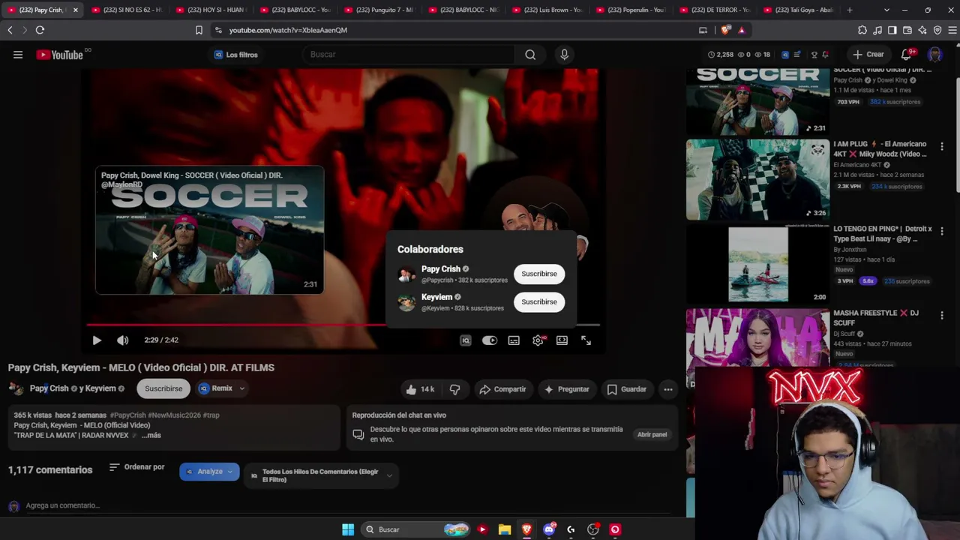Subscribe to the channel below the video title
The width and height of the screenshot is (960, 540).
point(163,388)
